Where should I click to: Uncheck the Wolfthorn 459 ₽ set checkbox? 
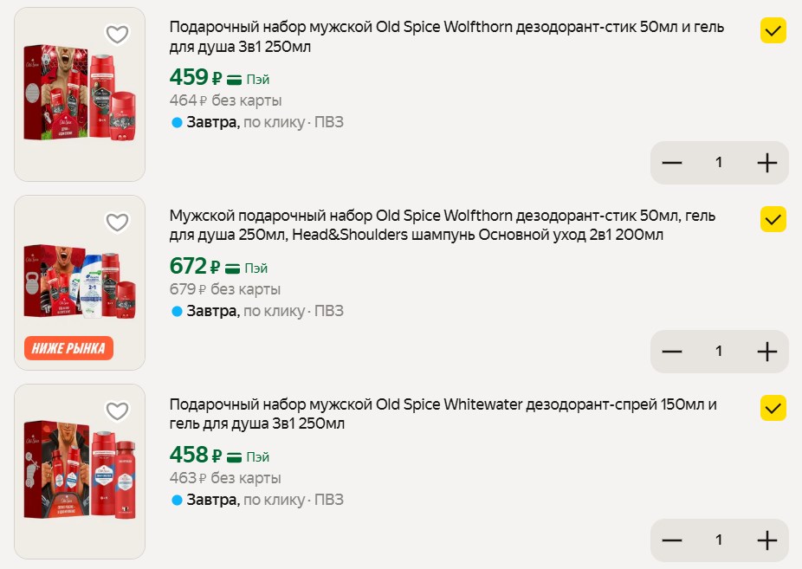[x=773, y=32]
